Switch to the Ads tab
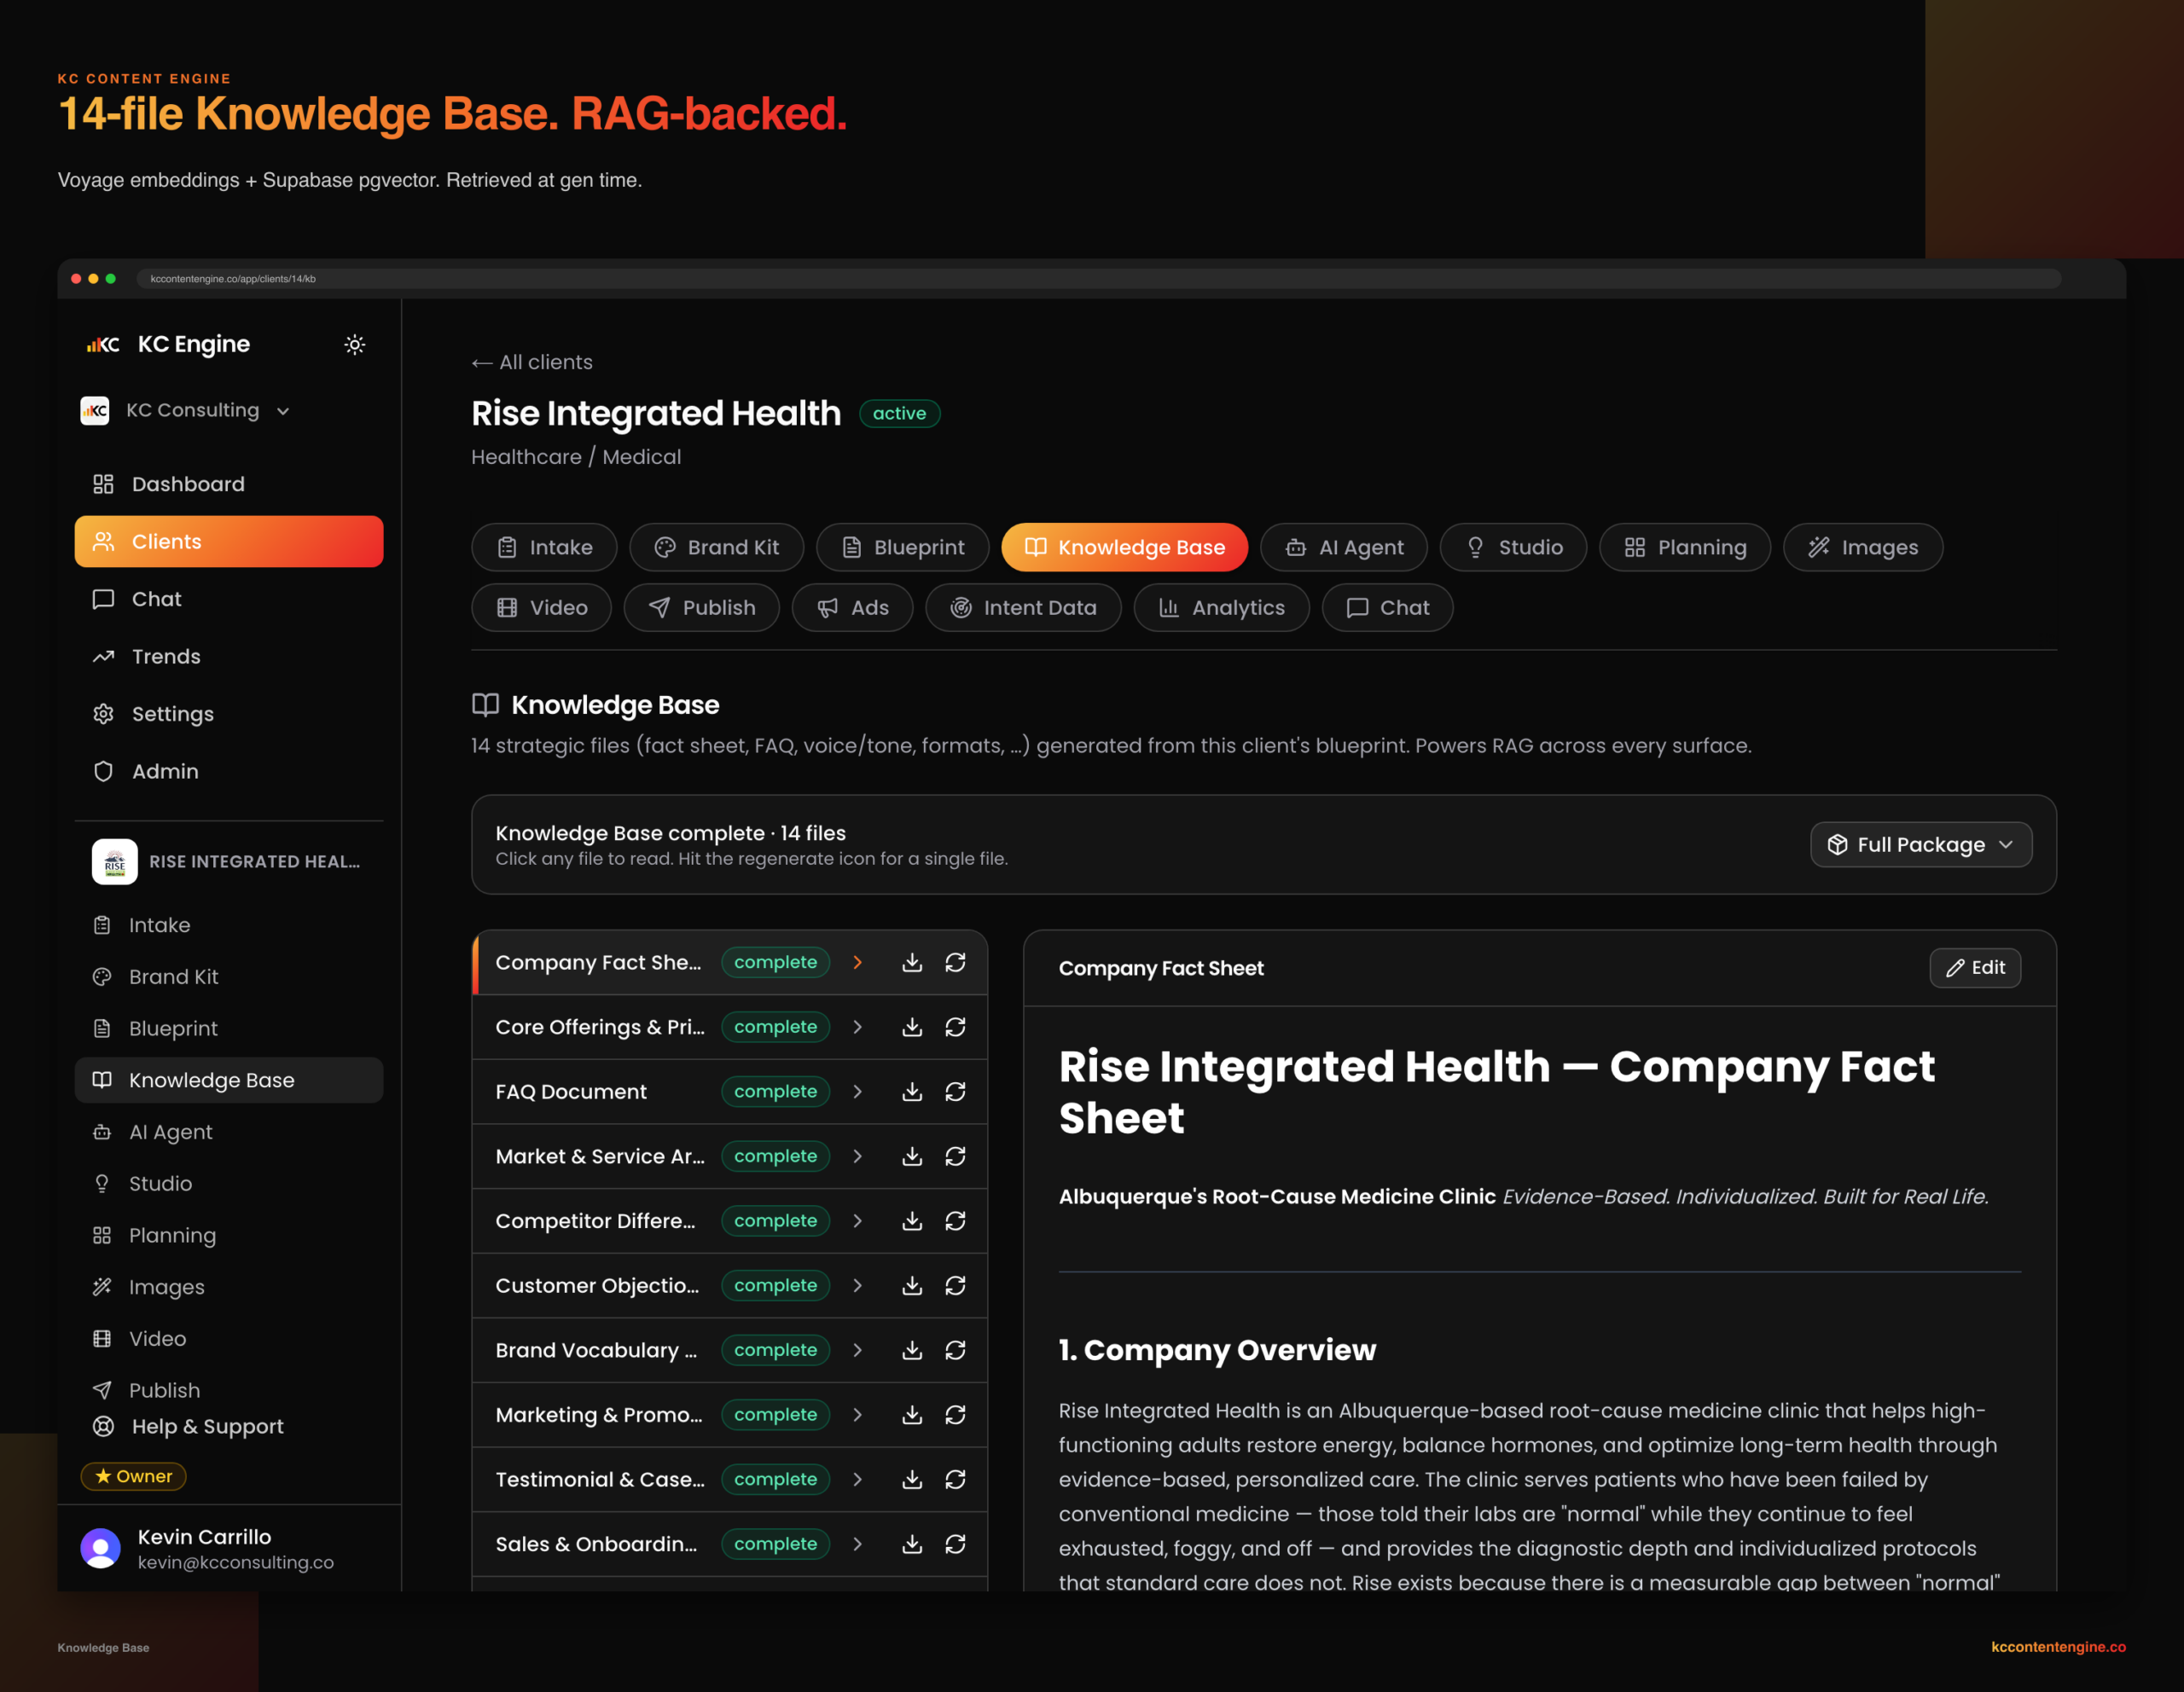This screenshot has width=2184, height=1692. (x=852, y=608)
